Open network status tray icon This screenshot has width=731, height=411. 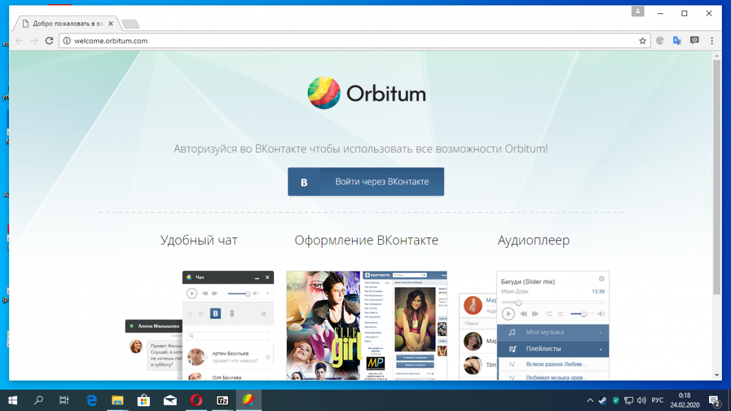(x=629, y=401)
